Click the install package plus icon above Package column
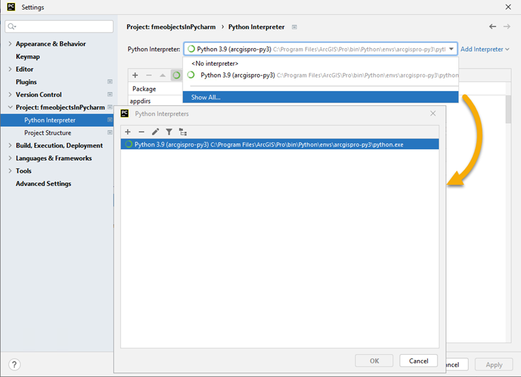This screenshot has height=377, width=521. (x=135, y=76)
